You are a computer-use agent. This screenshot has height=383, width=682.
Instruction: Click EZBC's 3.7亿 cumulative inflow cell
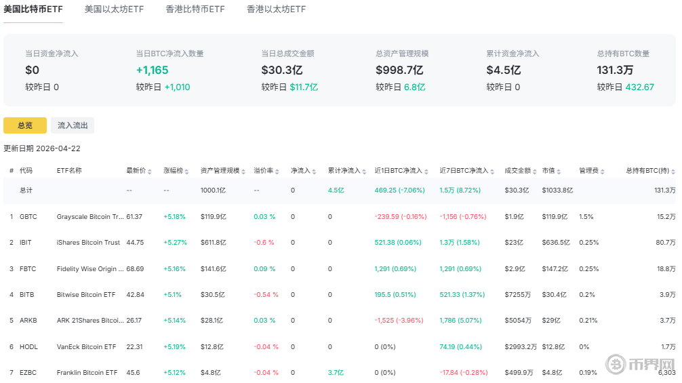336,373
